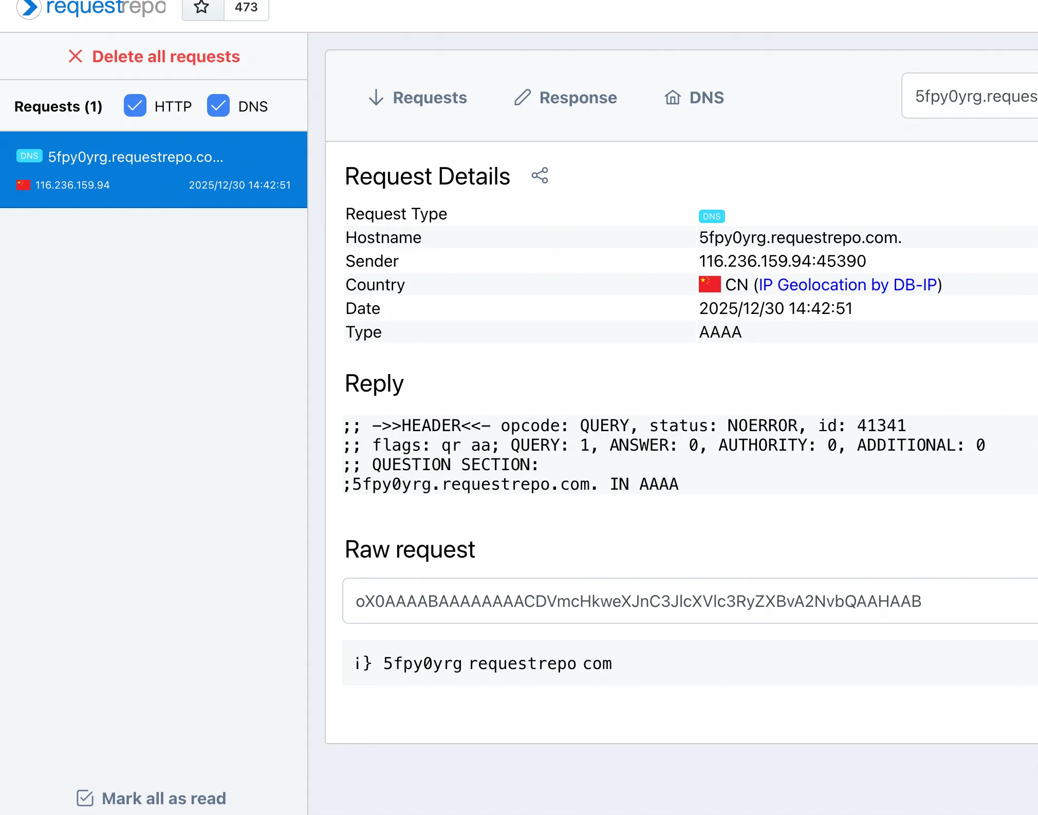Open the Requests tab
The height and width of the screenshot is (815, 1038).
pyautogui.click(x=430, y=98)
